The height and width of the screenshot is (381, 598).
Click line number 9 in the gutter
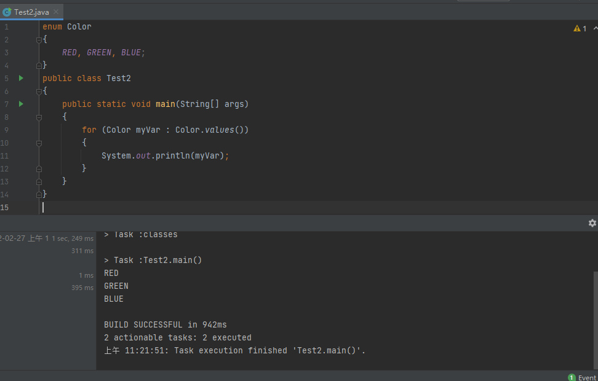pos(6,130)
